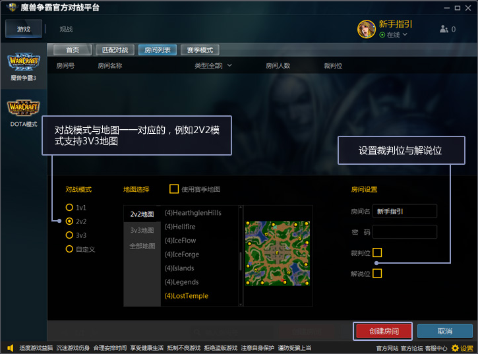Open the 观战 spectate tab
The width and height of the screenshot is (478, 354).
click(66, 29)
